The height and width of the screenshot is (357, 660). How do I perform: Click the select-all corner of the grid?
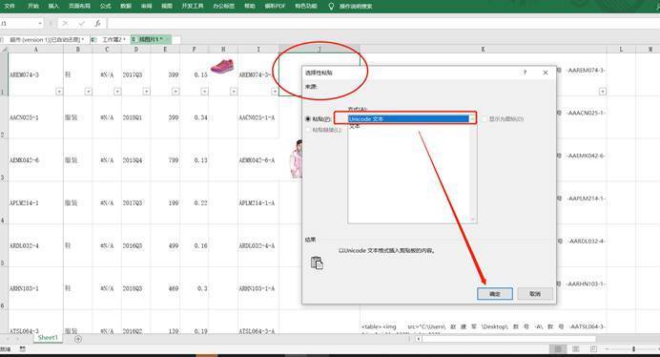pos(4,50)
